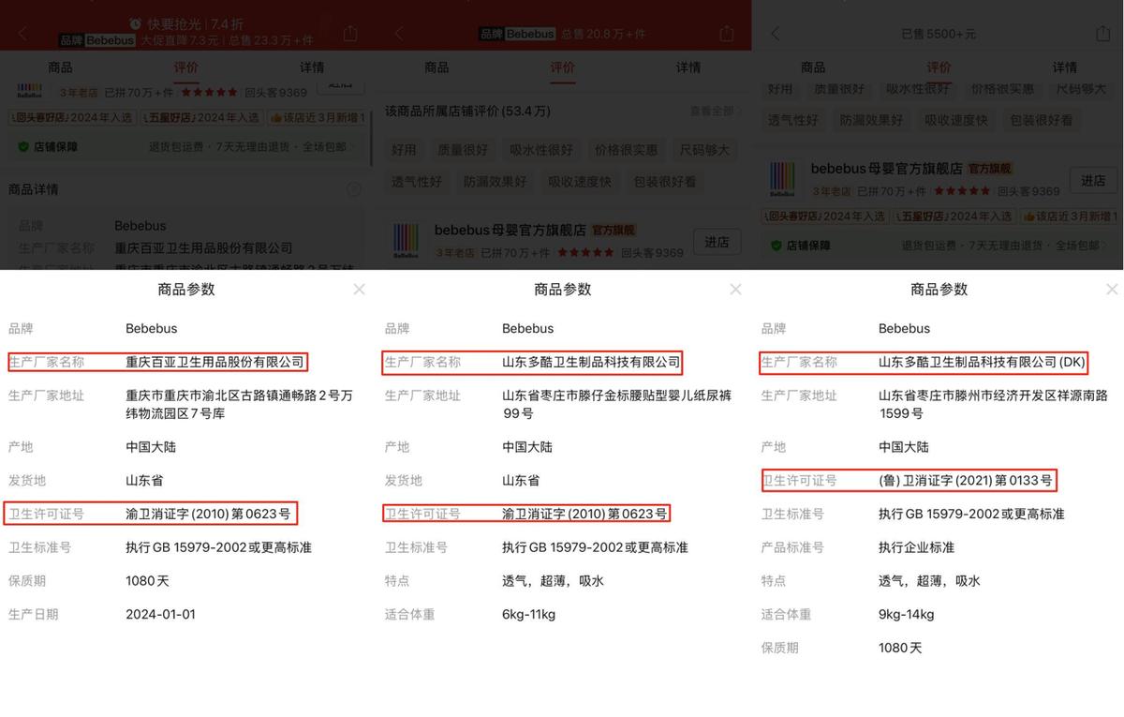Tap the back arrow in the right screenshot
The image size is (1124, 717).
point(775,34)
